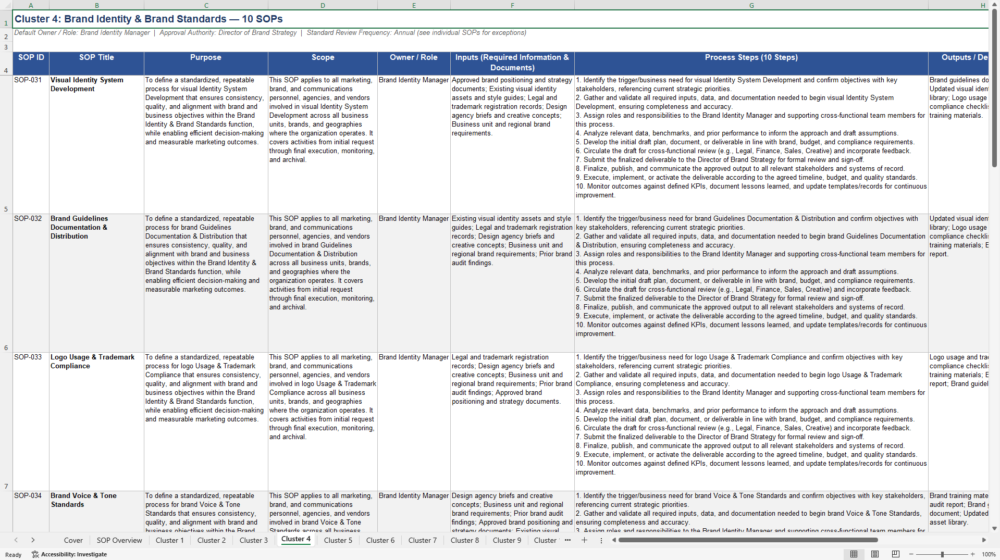Select cell 'SOP-034'
Viewport: 1000px width, 560px height.
(x=31, y=511)
